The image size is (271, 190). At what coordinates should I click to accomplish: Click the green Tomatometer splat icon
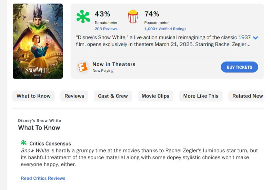click(x=83, y=17)
